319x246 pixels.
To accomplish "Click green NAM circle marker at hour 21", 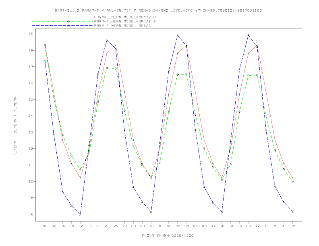I will (x=107, y=68).
